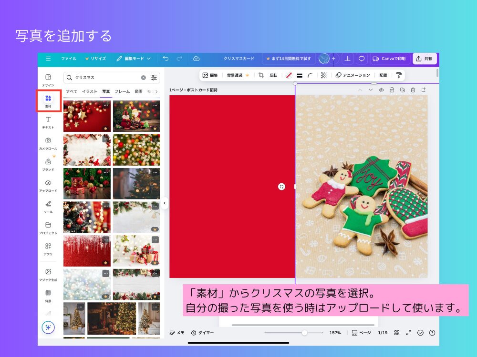Select the red glitter photo thumbnail
This screenshot has width=477, height=357.
pos(86,251)
